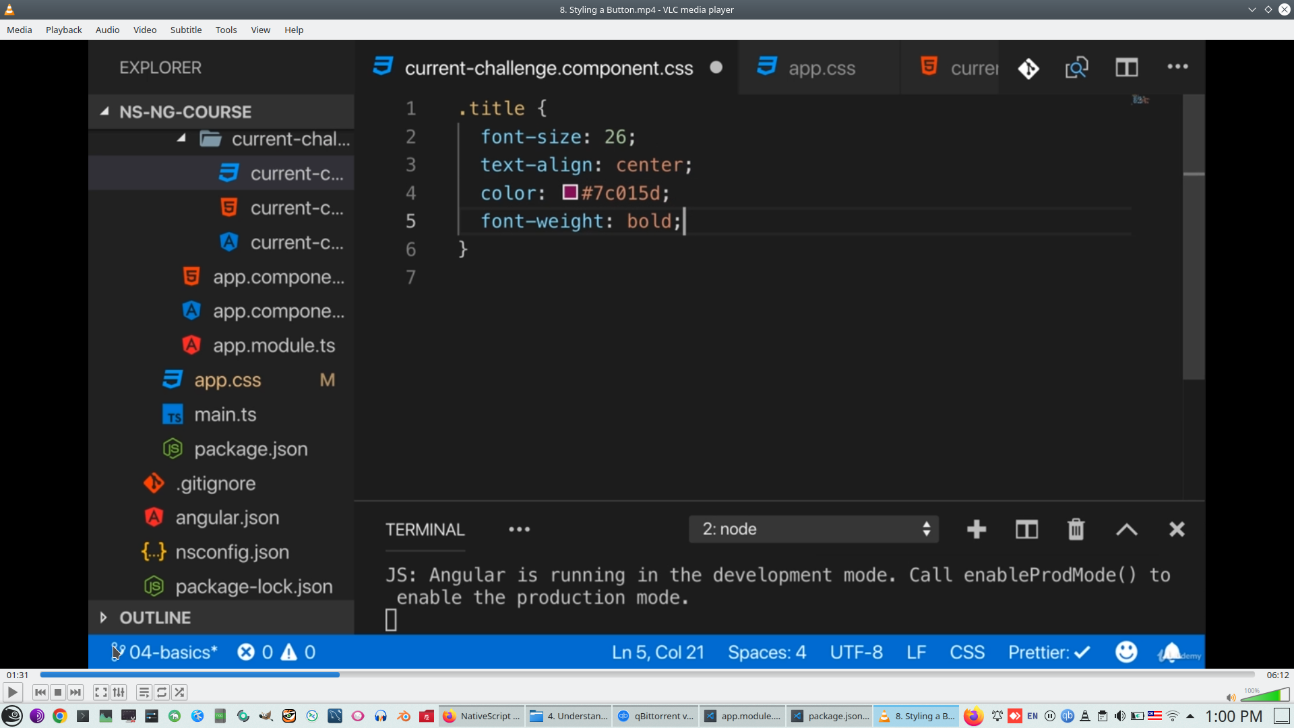Open the Subtitle menu

click(185, 30)
